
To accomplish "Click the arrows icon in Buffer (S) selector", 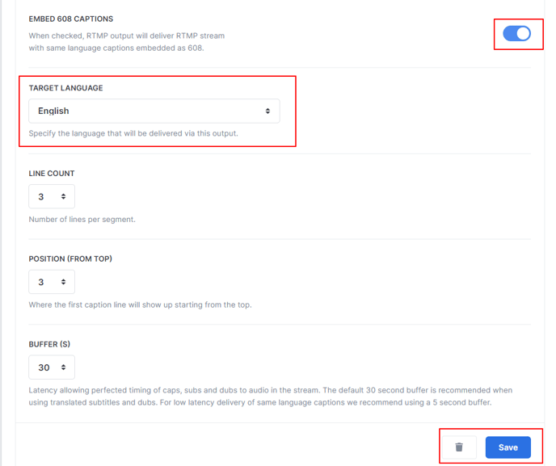I will (x=64, y=367).
